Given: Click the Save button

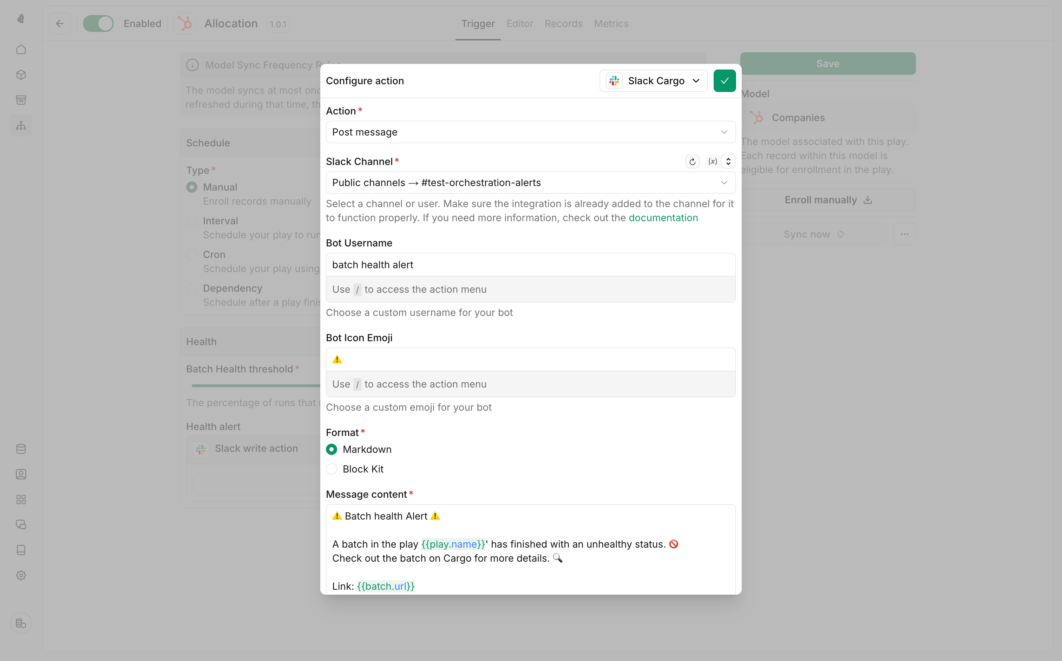Looking at the screenshot, I should coord(828,64).
